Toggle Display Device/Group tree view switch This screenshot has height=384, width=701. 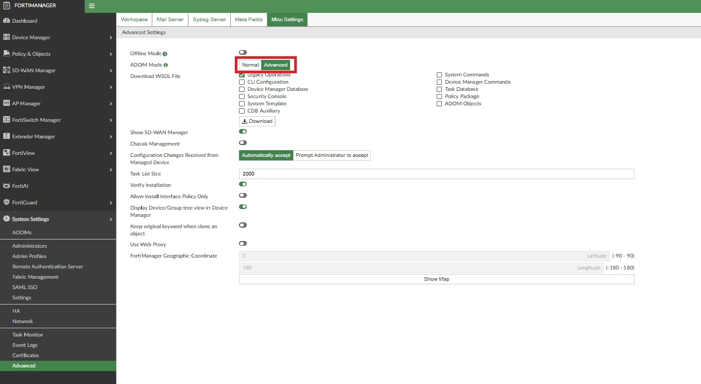click(243, 207)
